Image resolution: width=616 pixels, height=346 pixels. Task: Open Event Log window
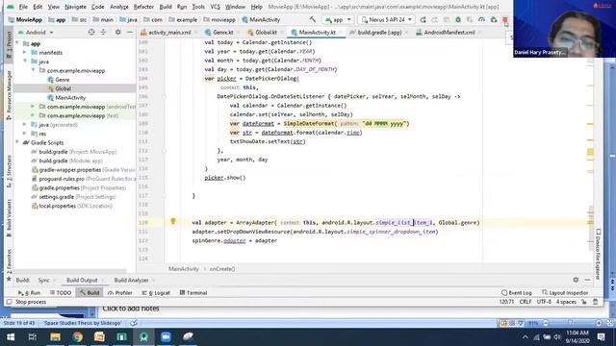point(517,292)
